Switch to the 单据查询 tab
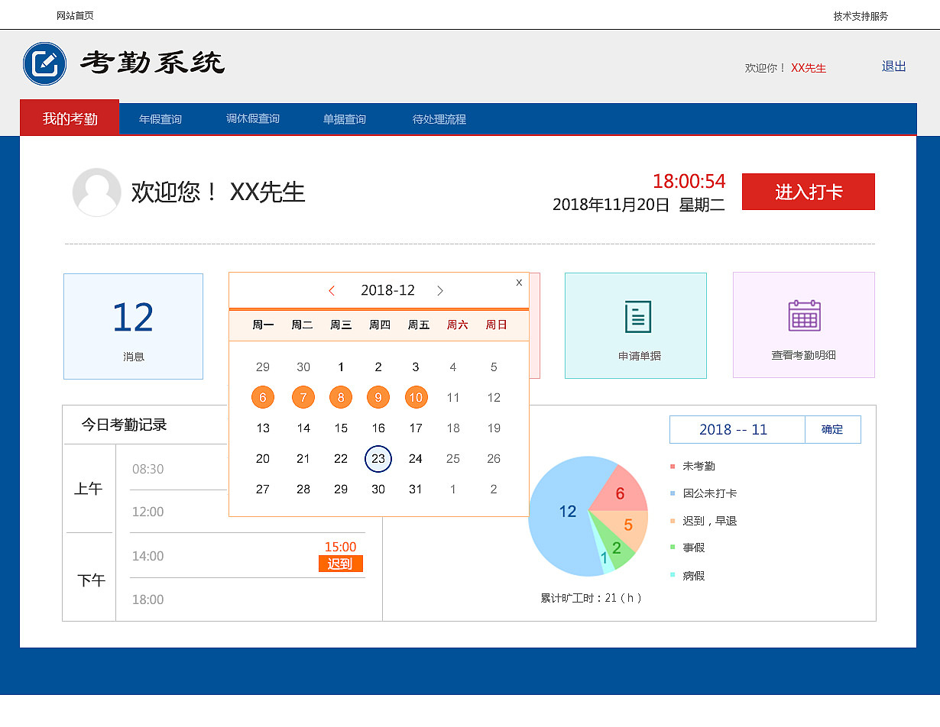 tap(344, 118)
